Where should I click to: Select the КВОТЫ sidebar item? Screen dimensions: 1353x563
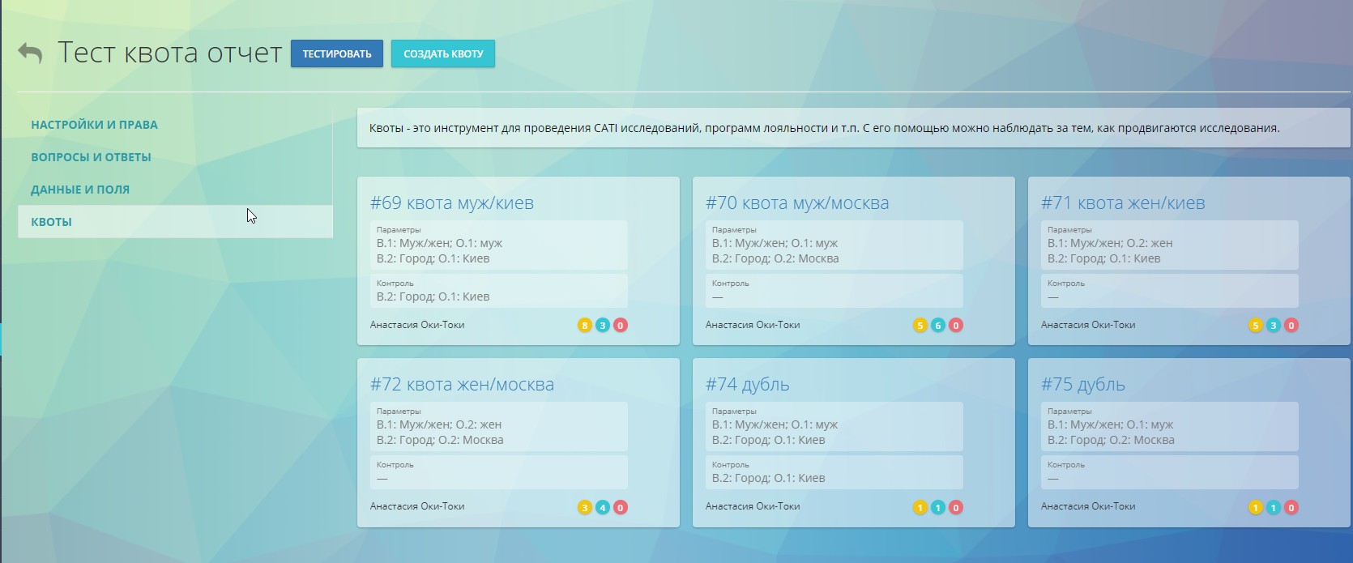[51, 222]
